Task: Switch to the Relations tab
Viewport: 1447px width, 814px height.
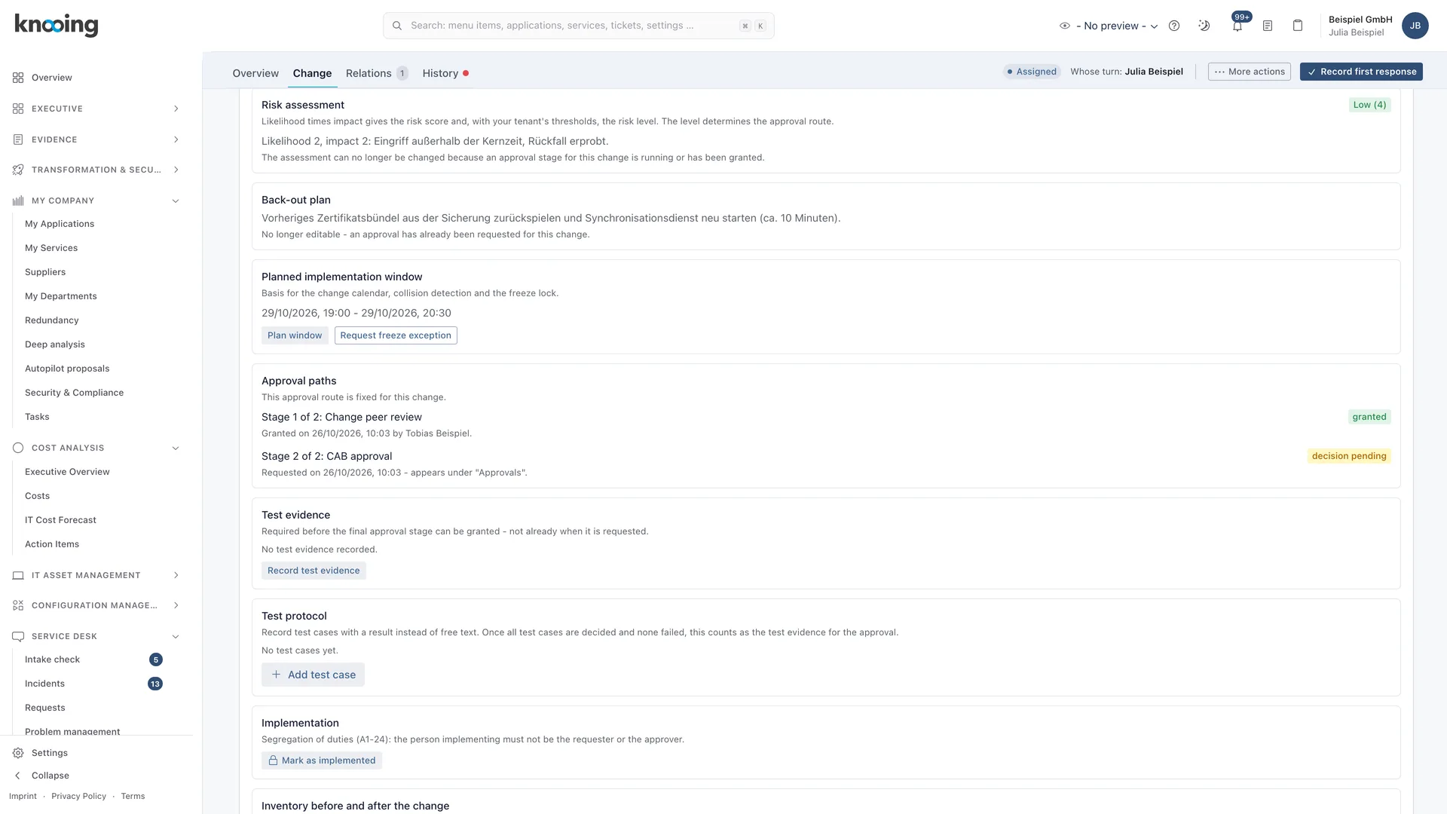Action: coord(376,73)
